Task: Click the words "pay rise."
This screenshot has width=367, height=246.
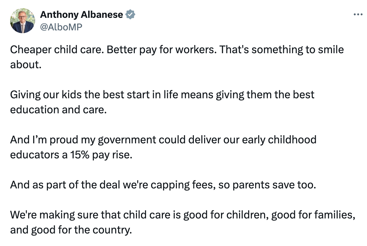Action: click(x=112, y=155)
